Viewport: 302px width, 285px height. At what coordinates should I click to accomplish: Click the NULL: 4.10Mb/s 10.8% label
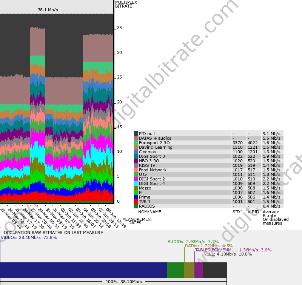(228, 254)
